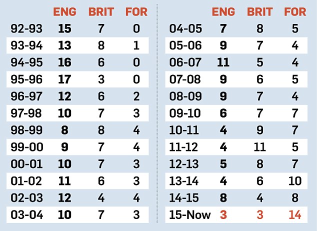The width and height of the screenshot is (317, 231).
Task: Click the 15-Now row label
Action: (x=190, y=215)
